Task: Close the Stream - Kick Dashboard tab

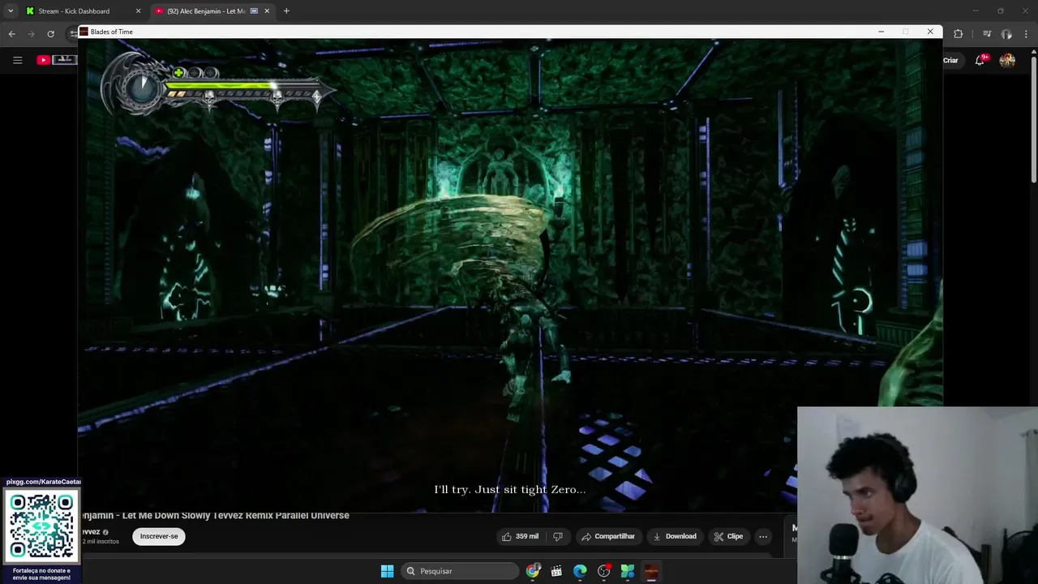Action: (x=138, y=11)
